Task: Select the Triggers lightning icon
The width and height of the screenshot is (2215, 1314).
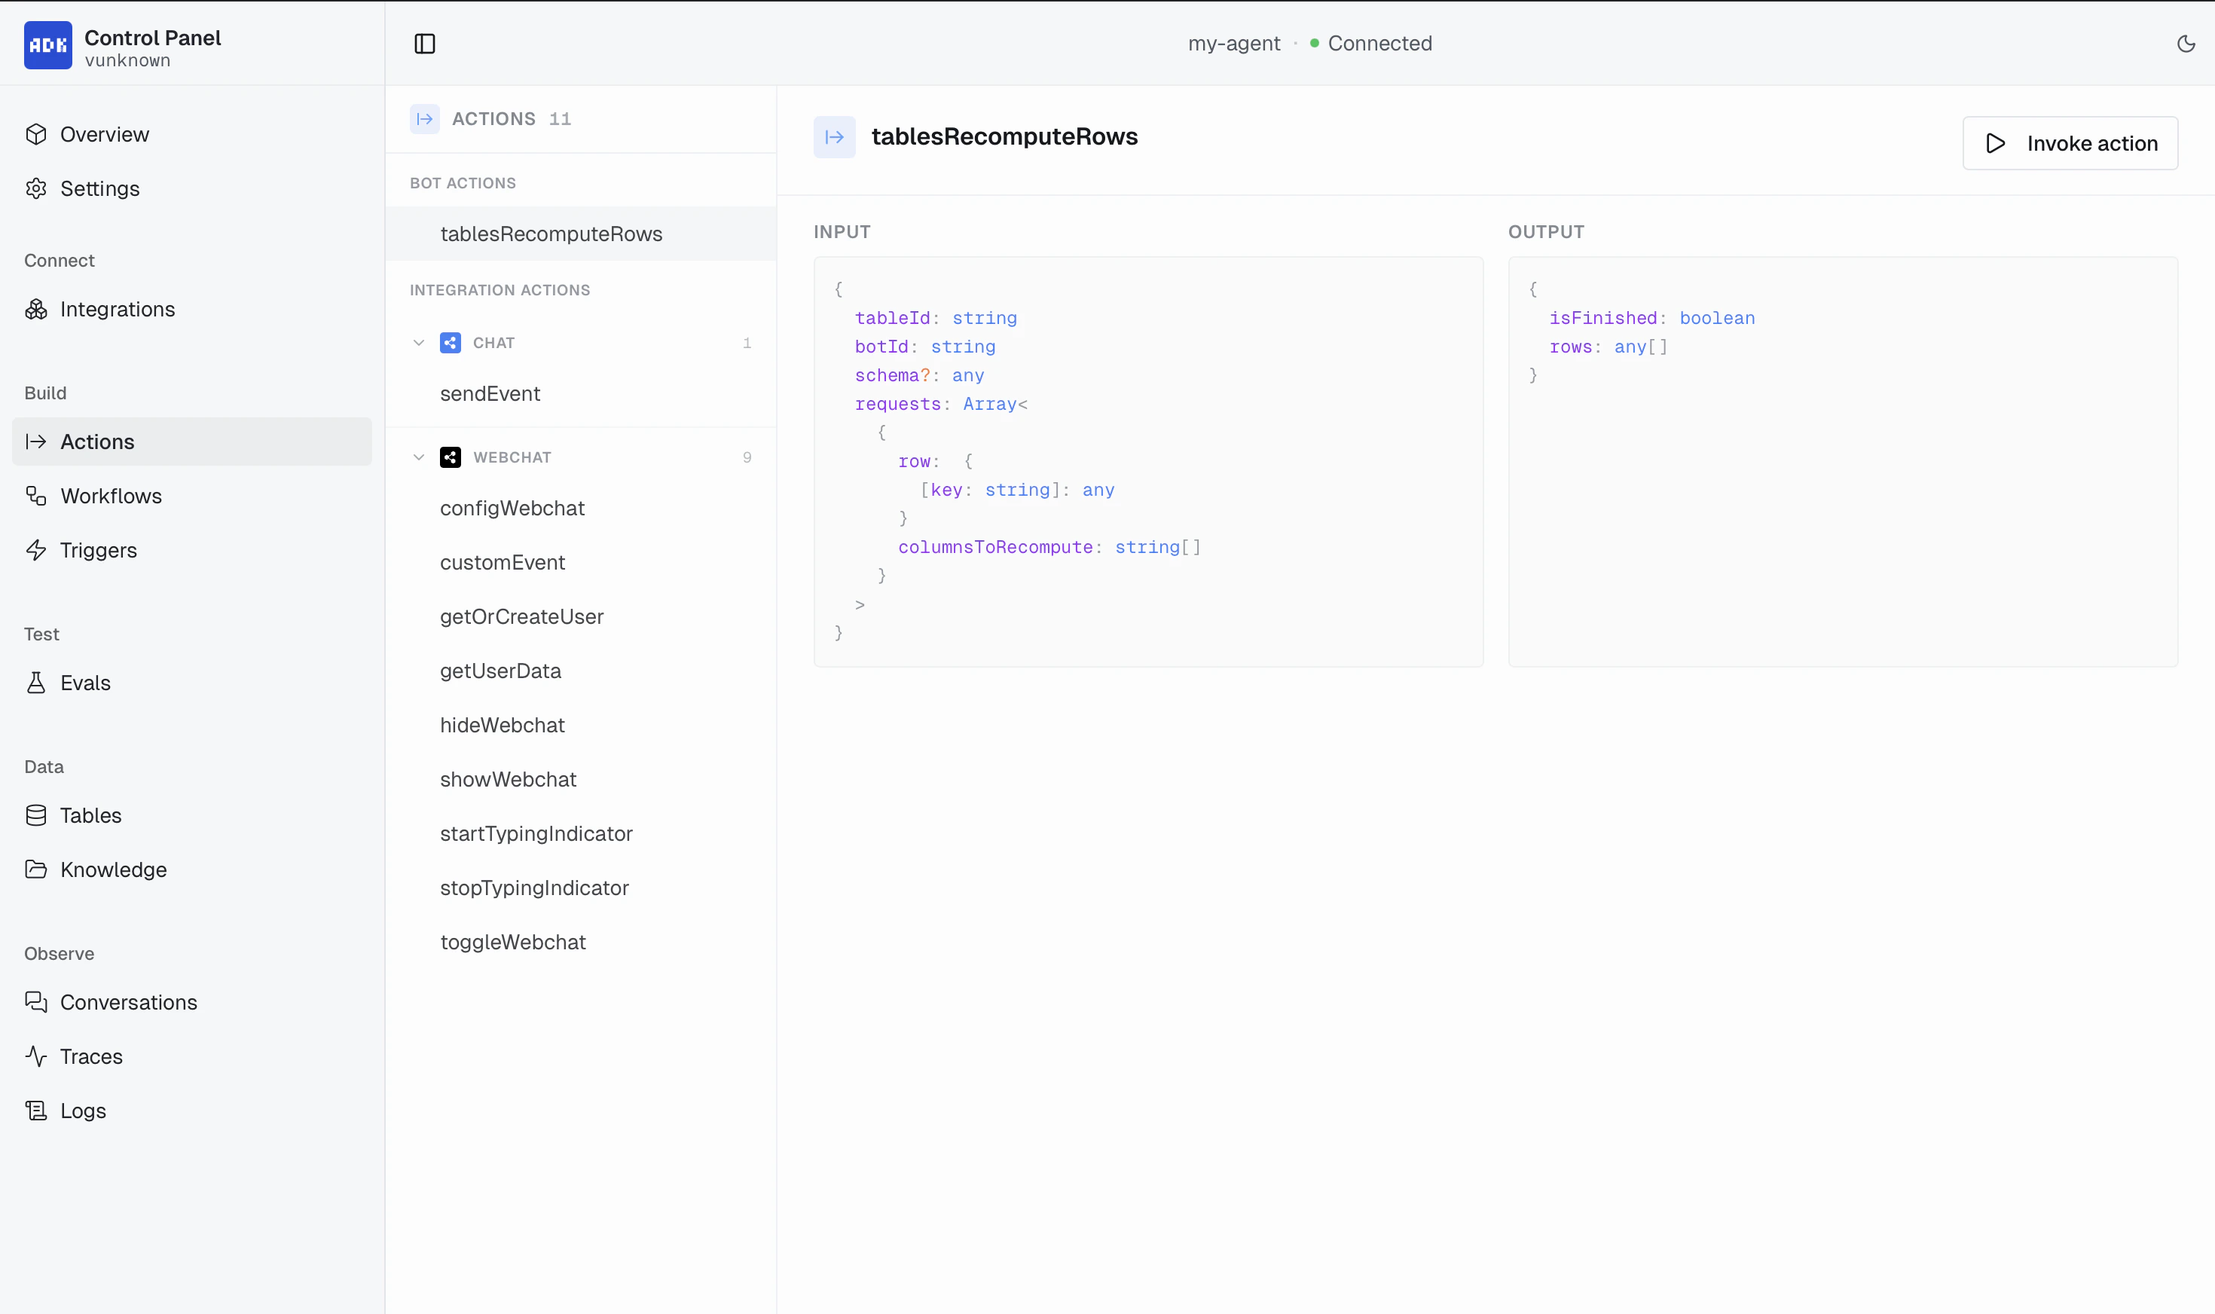Action: pyautogui.click(x=36, y=550)
